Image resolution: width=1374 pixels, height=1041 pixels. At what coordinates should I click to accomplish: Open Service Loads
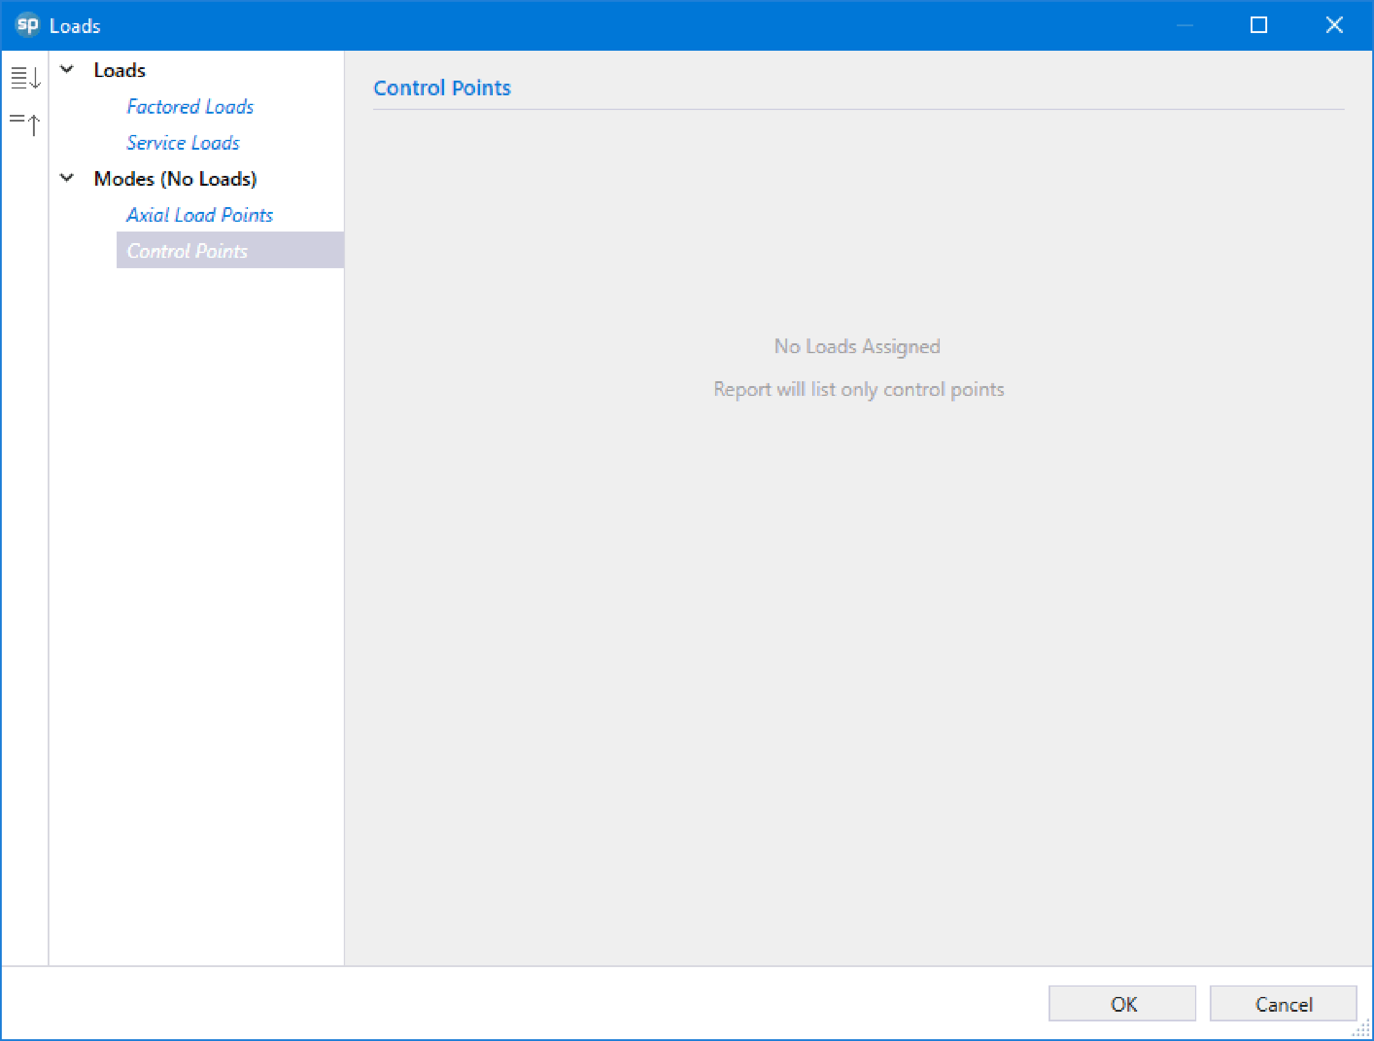[183, 142]
